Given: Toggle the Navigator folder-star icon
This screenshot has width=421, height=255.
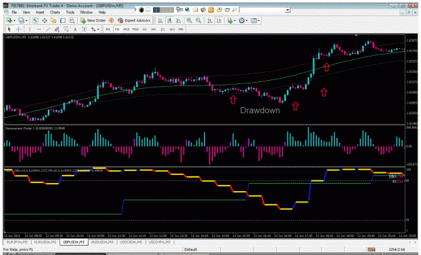Looking at the screenshot, I should [x=53, y=20].
